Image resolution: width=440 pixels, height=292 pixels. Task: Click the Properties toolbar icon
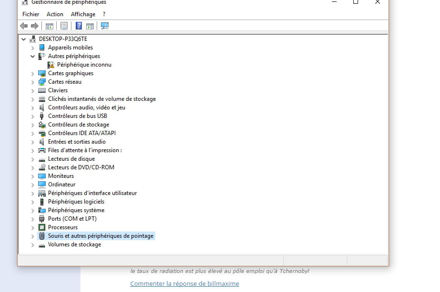(64, 26)
